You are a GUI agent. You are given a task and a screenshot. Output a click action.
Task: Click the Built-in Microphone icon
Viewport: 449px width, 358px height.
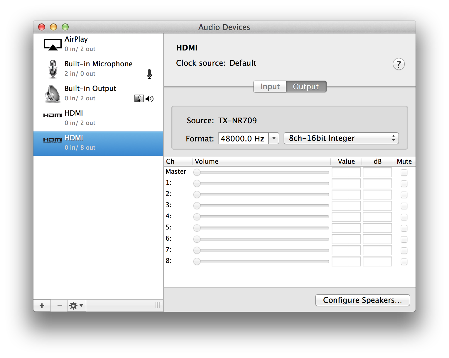53,69
